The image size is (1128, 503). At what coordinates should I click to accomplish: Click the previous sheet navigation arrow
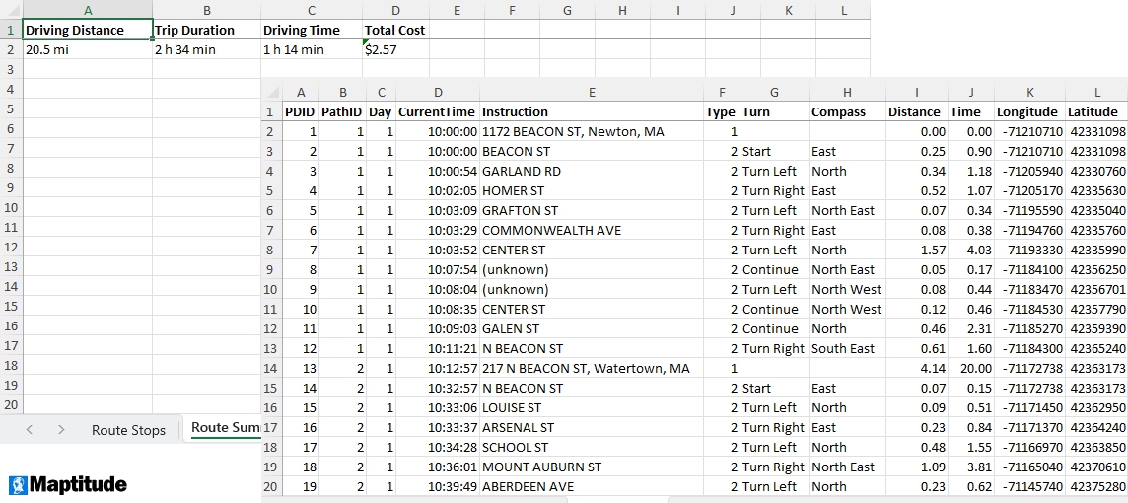[30, 429]
